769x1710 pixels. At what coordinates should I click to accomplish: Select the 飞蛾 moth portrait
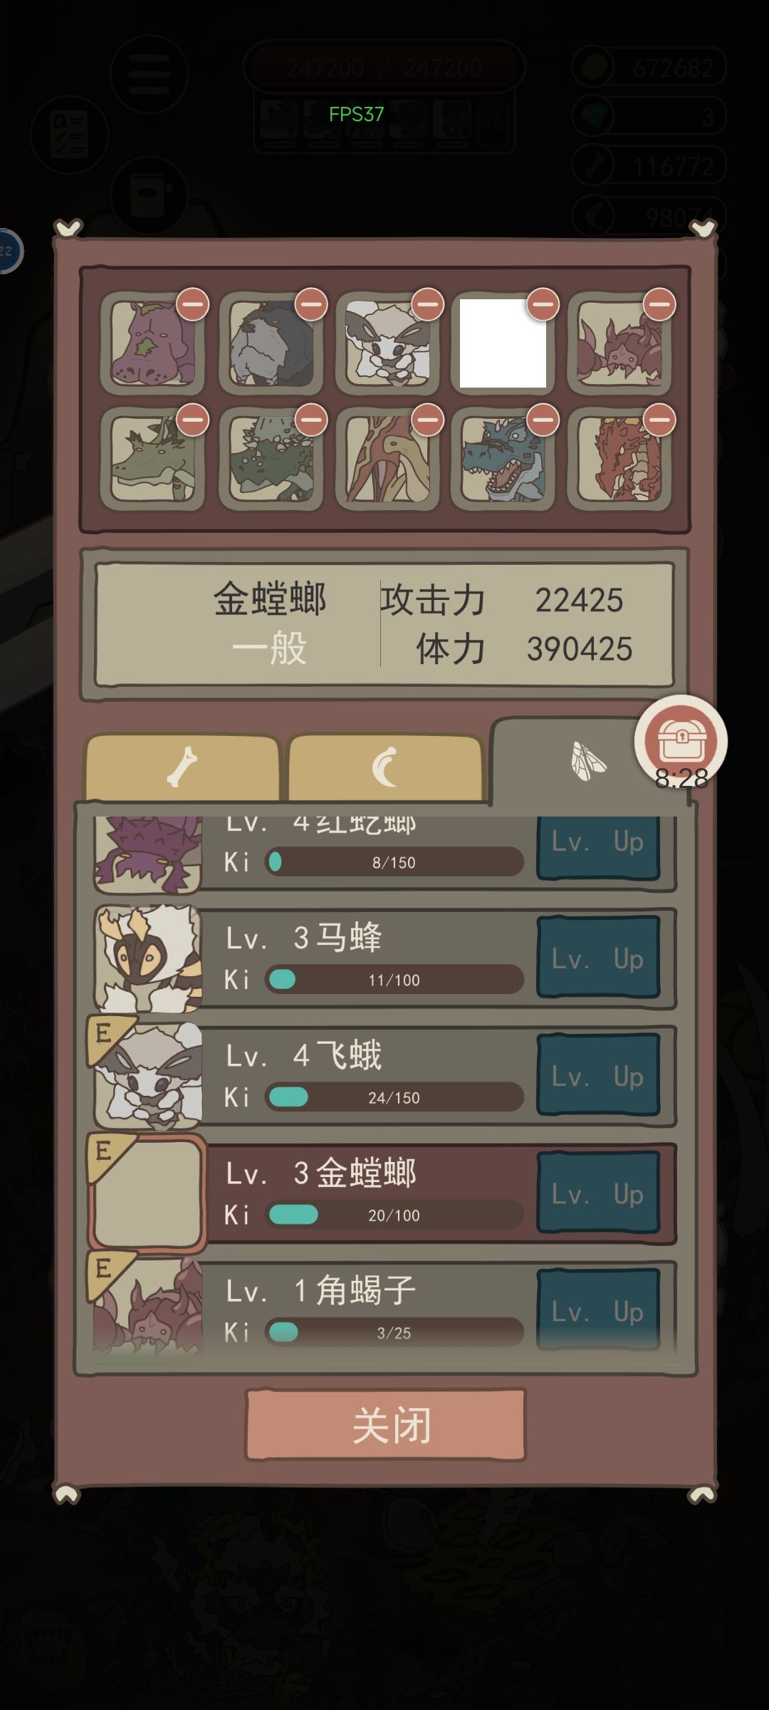click(x=149, y=1076)
